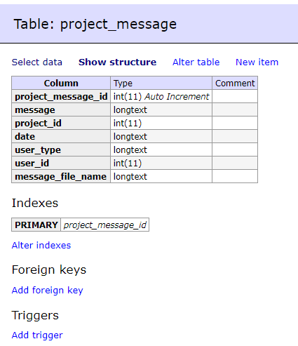Select the project_message_id column cell
Screen dimensions: 298x346
(61, 96)
